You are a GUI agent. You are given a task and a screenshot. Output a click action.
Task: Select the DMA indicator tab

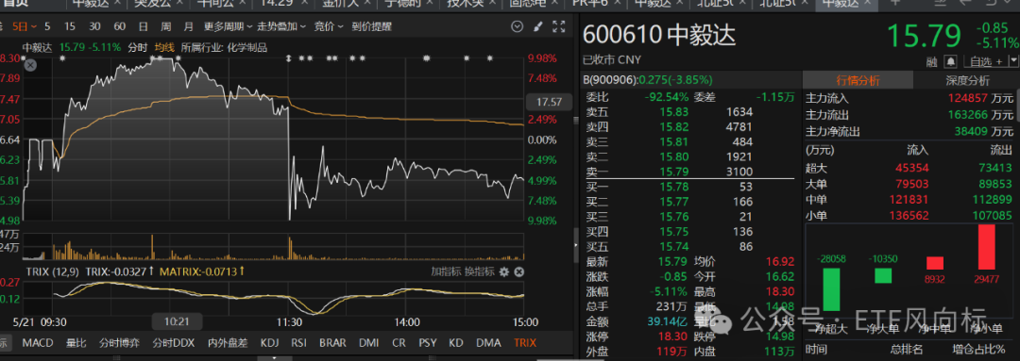[x=488, y=343]
